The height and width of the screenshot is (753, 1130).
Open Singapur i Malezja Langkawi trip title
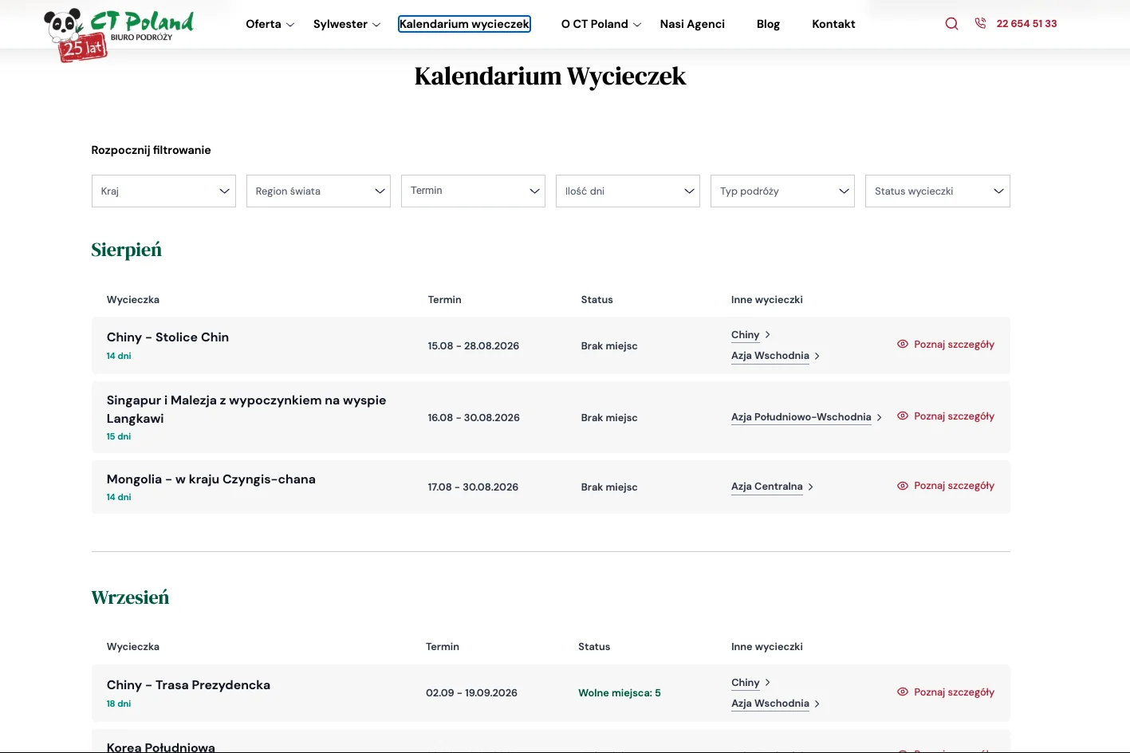point(246,409)
